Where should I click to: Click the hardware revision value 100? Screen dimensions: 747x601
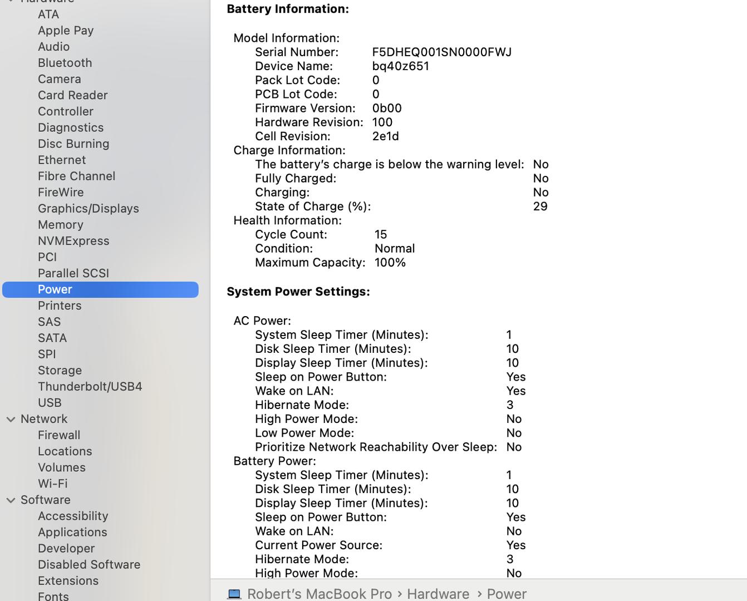tap(382, 122)
